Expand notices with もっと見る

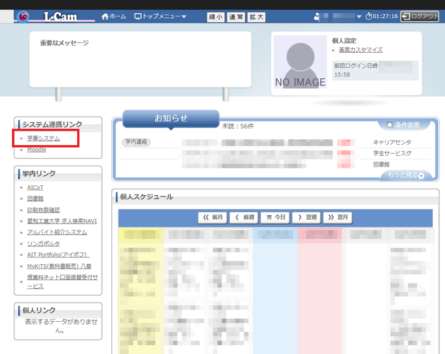click(x=406, y=175)
